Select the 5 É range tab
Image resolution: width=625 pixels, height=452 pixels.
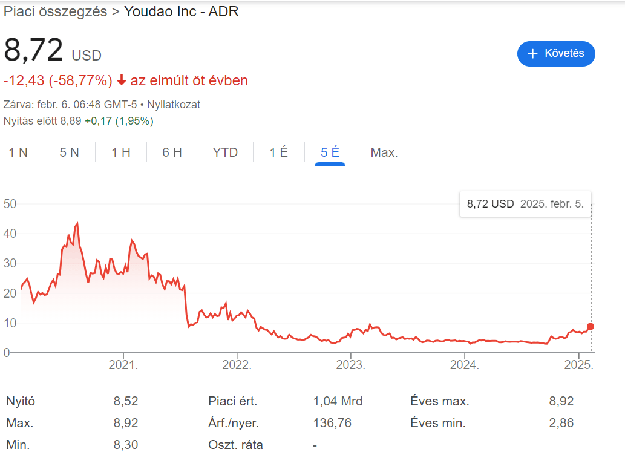point(330,152)
